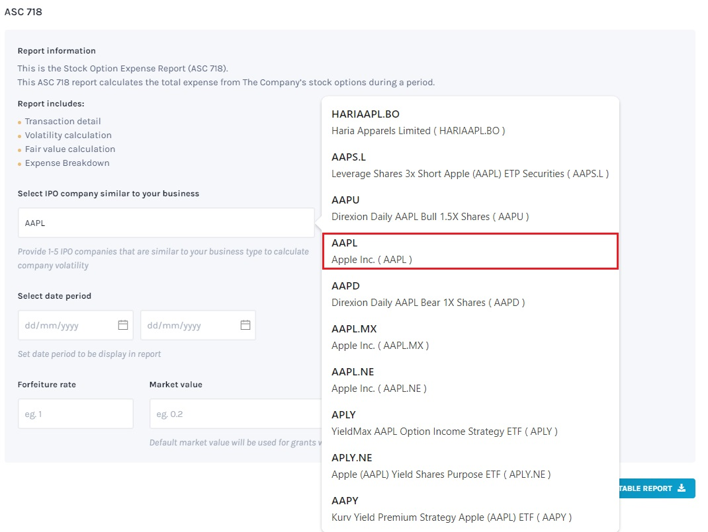Screen dimensions: 708x532
Task: Click the Report information heading
Action: (57, 51)
